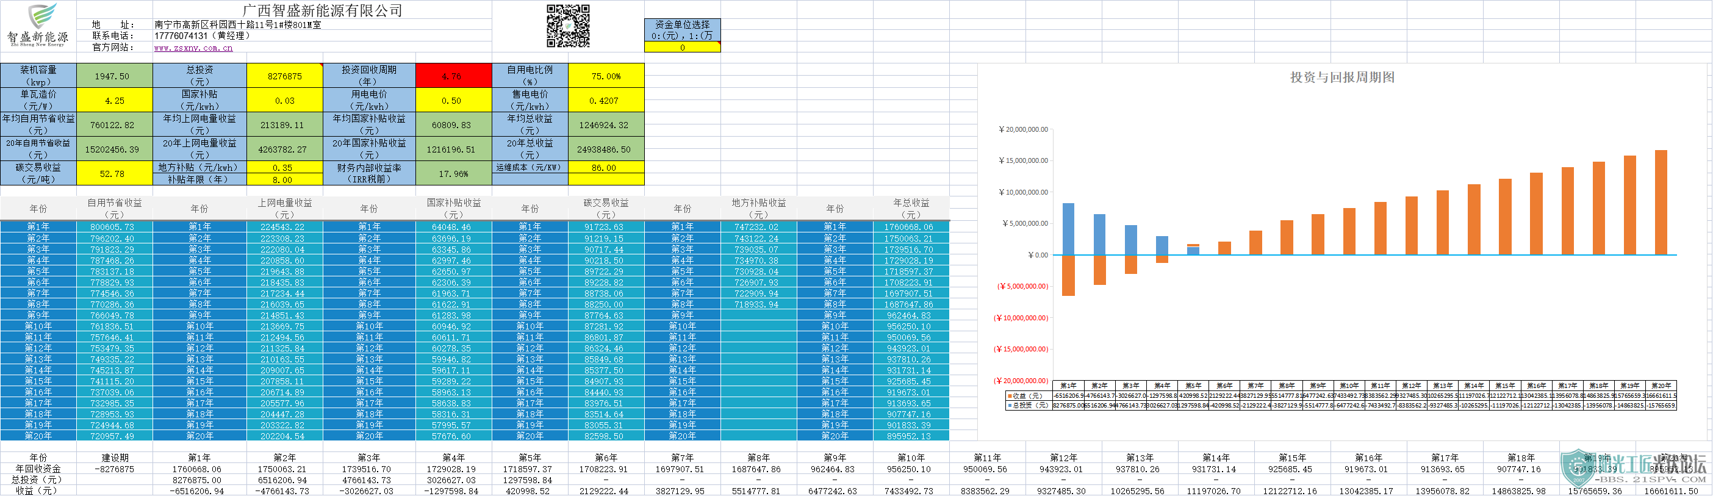Select the year 10 annual return cell 956250.10 in bottom table
The height and width of the screenshot is (496, 1713).
pos(911,469)
